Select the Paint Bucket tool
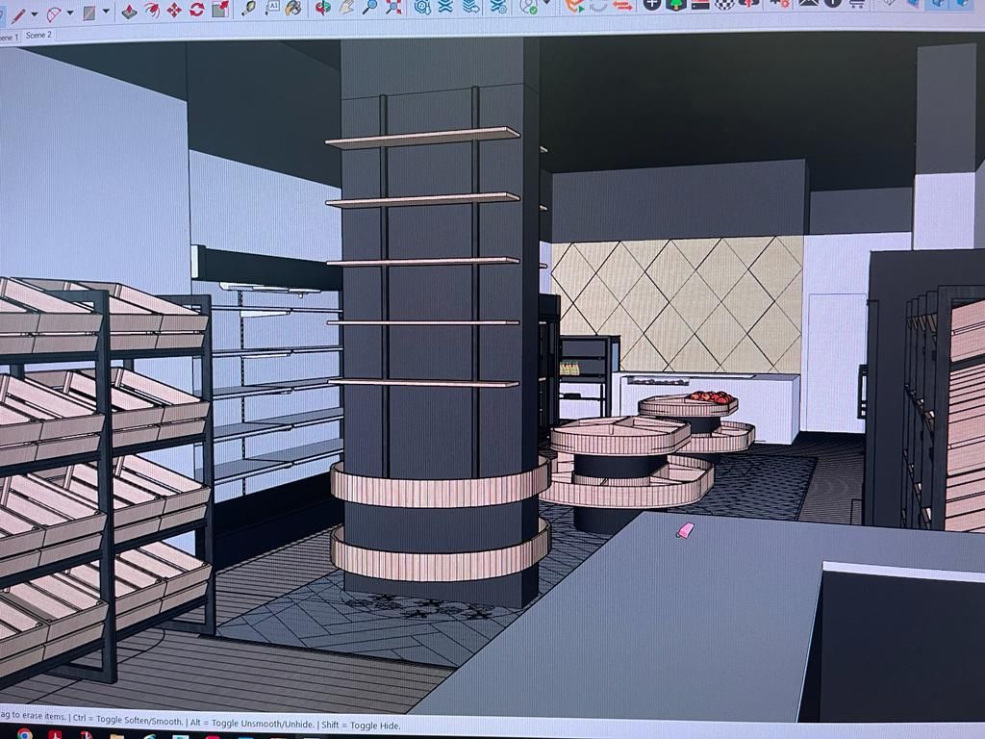The width and height of the screenshot is (985, 739). (x=294, y=8)
